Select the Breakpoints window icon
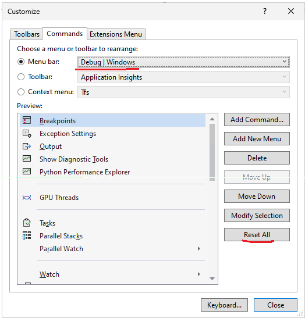Image resolution: width=305 pixels, height=318 pixels. [27, 120]
